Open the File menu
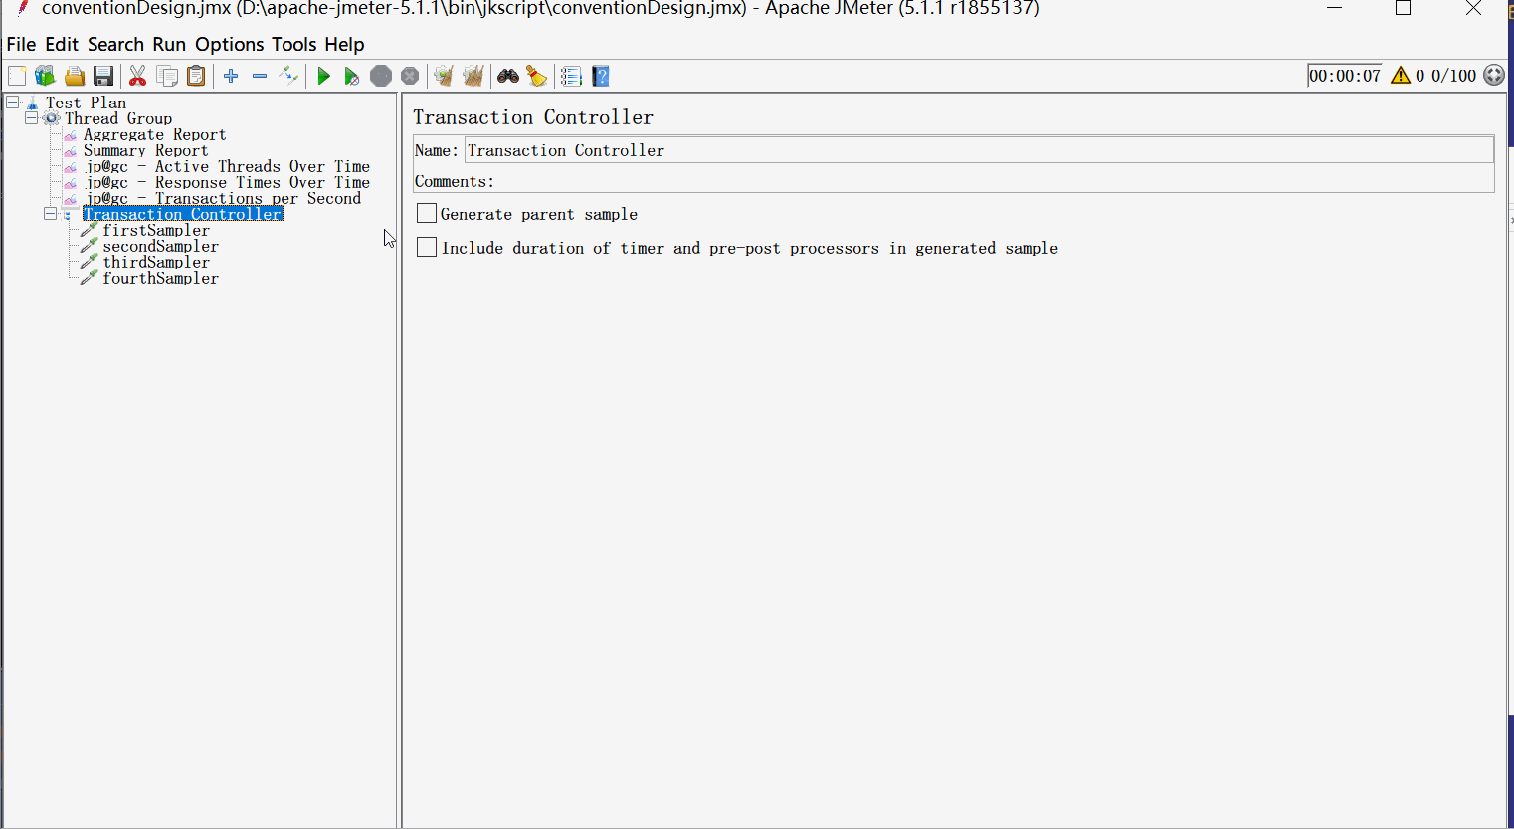The height and width of the screenshot is (829, 1514). coord(21,44)
